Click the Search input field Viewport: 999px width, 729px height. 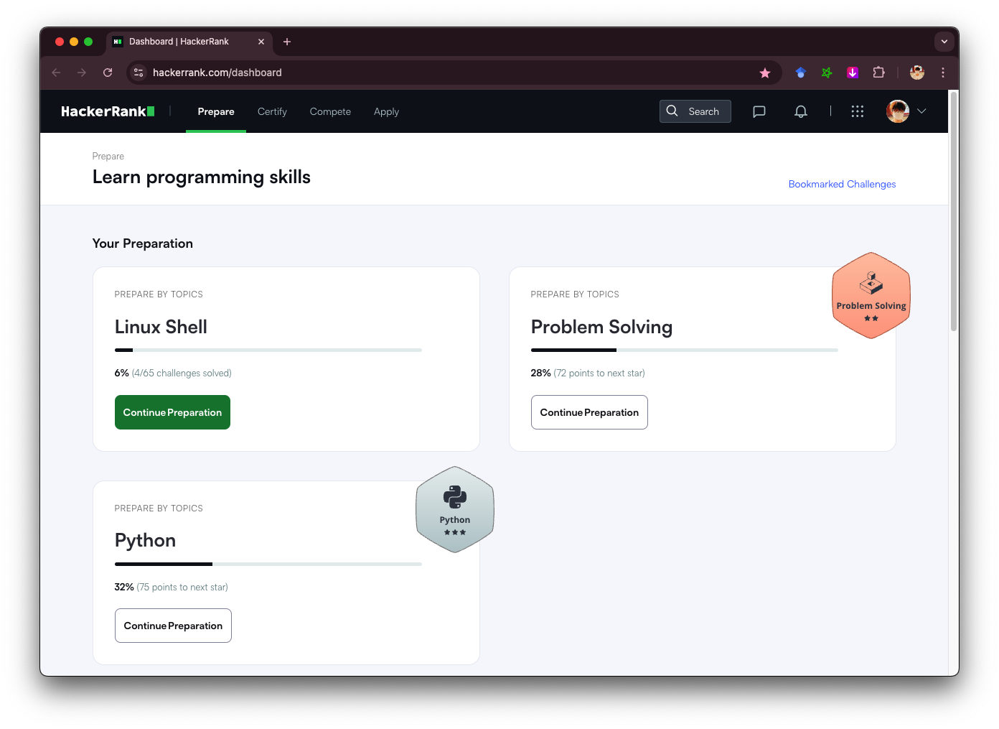pos(695,111)
